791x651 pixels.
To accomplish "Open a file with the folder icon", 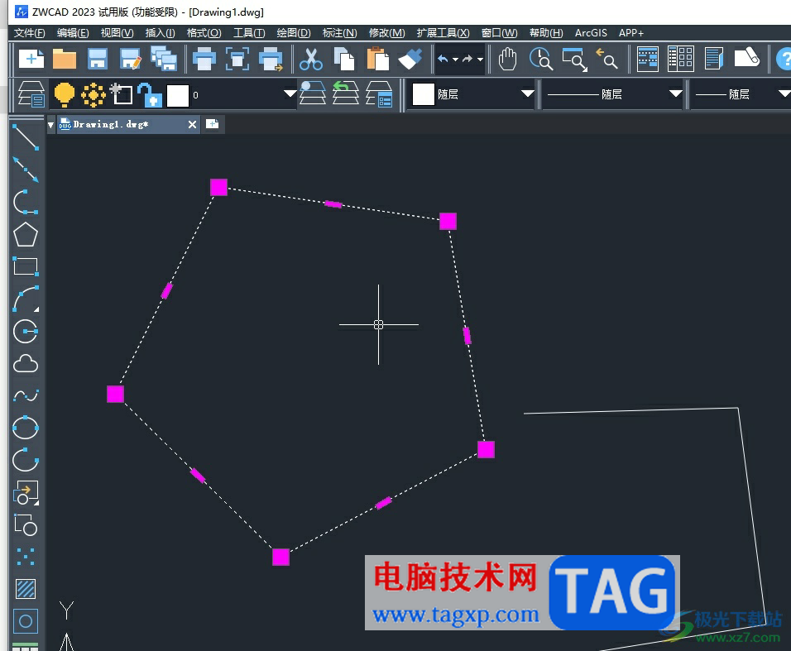I will click(65, 59).
